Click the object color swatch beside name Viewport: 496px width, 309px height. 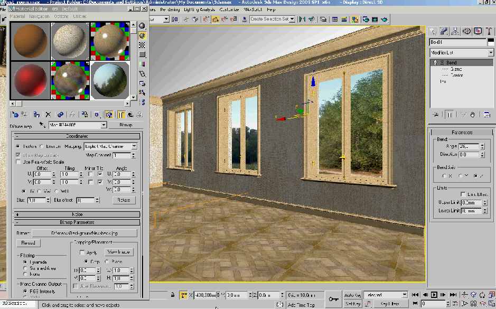[x=491, y=42]
